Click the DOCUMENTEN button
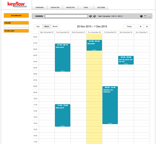Image resolution: width=160 pixels, height=144 pixels. 16,16
